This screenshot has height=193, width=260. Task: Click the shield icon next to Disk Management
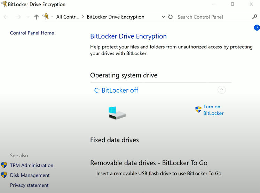click(4, 175)
